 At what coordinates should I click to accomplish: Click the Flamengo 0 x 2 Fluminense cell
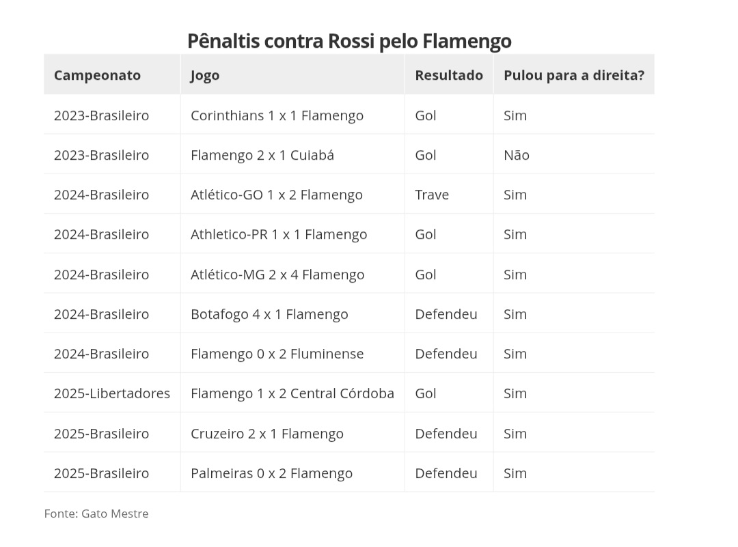(x=292, y=353)
